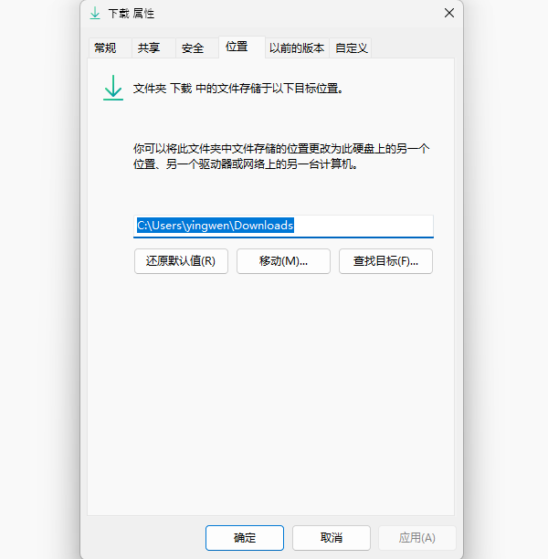
Task: Click the large green download folder icon
Action: tap(112, 89)
